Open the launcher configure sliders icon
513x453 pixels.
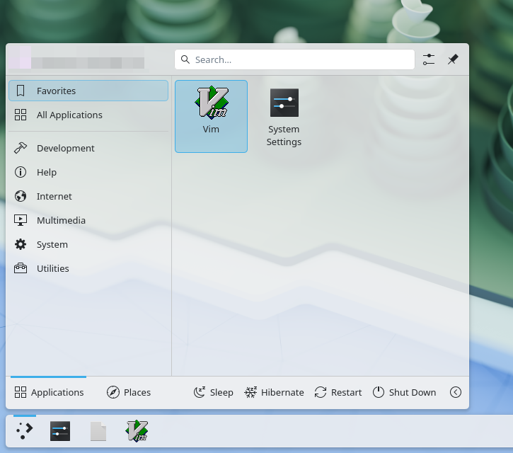click(429, 60)
